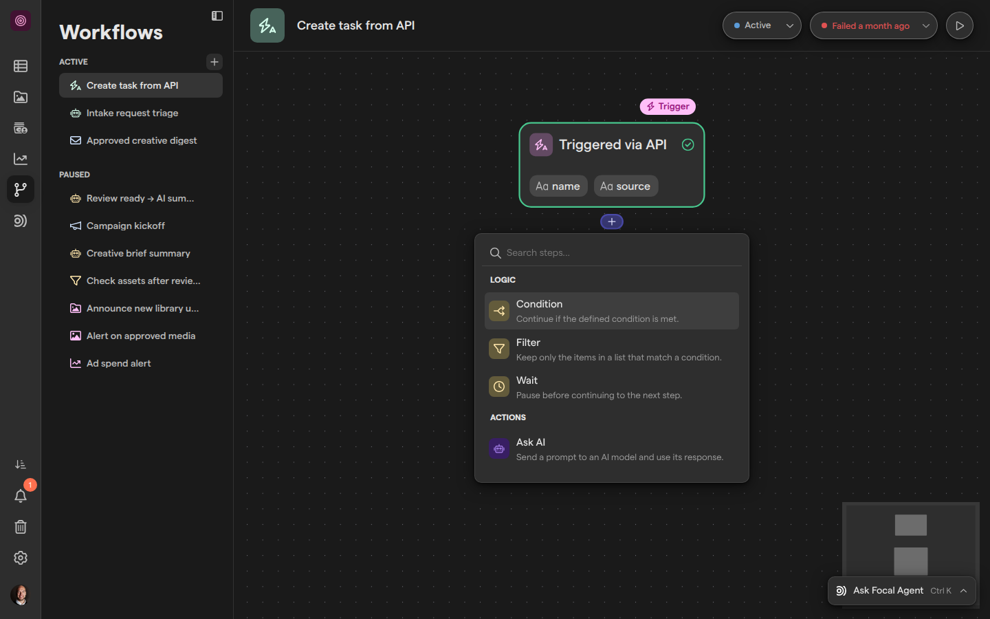
Task: Click the Ask Focal Agent button
Action: click(902, 591)
